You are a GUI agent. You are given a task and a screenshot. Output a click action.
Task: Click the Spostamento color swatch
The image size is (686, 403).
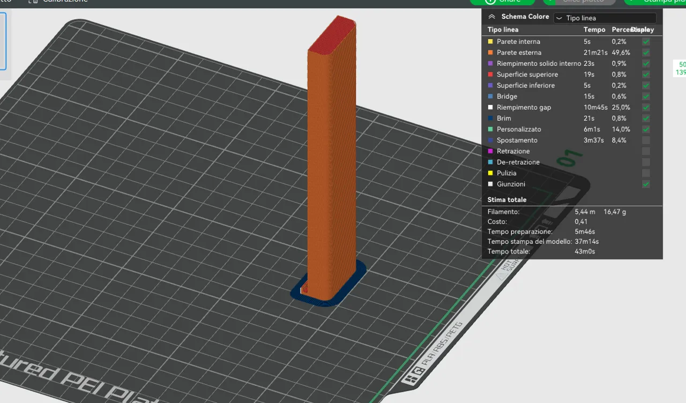point(490,140)
